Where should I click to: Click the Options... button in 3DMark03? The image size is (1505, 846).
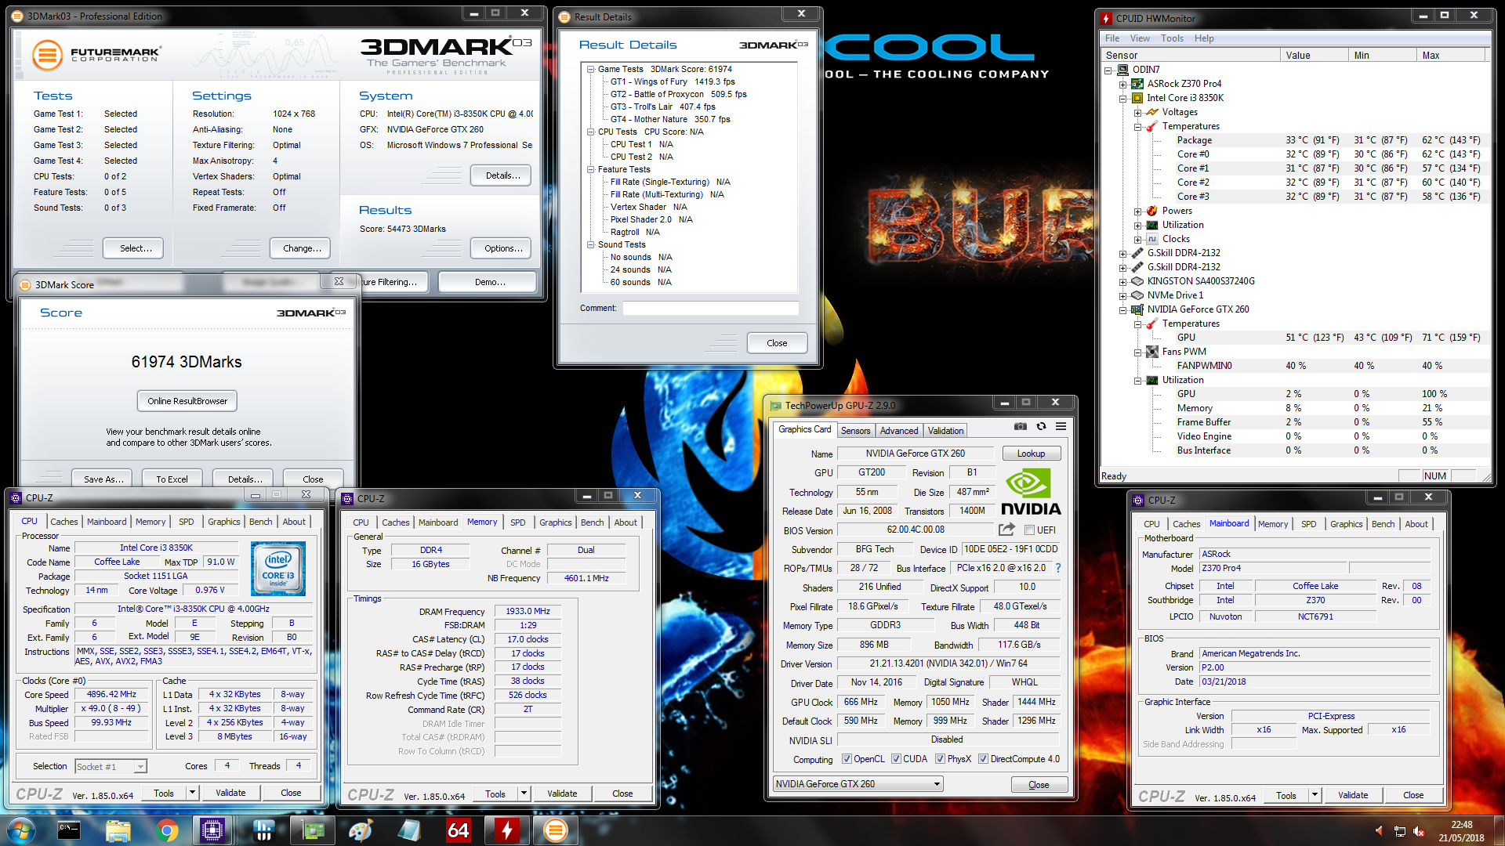point(502,248)
